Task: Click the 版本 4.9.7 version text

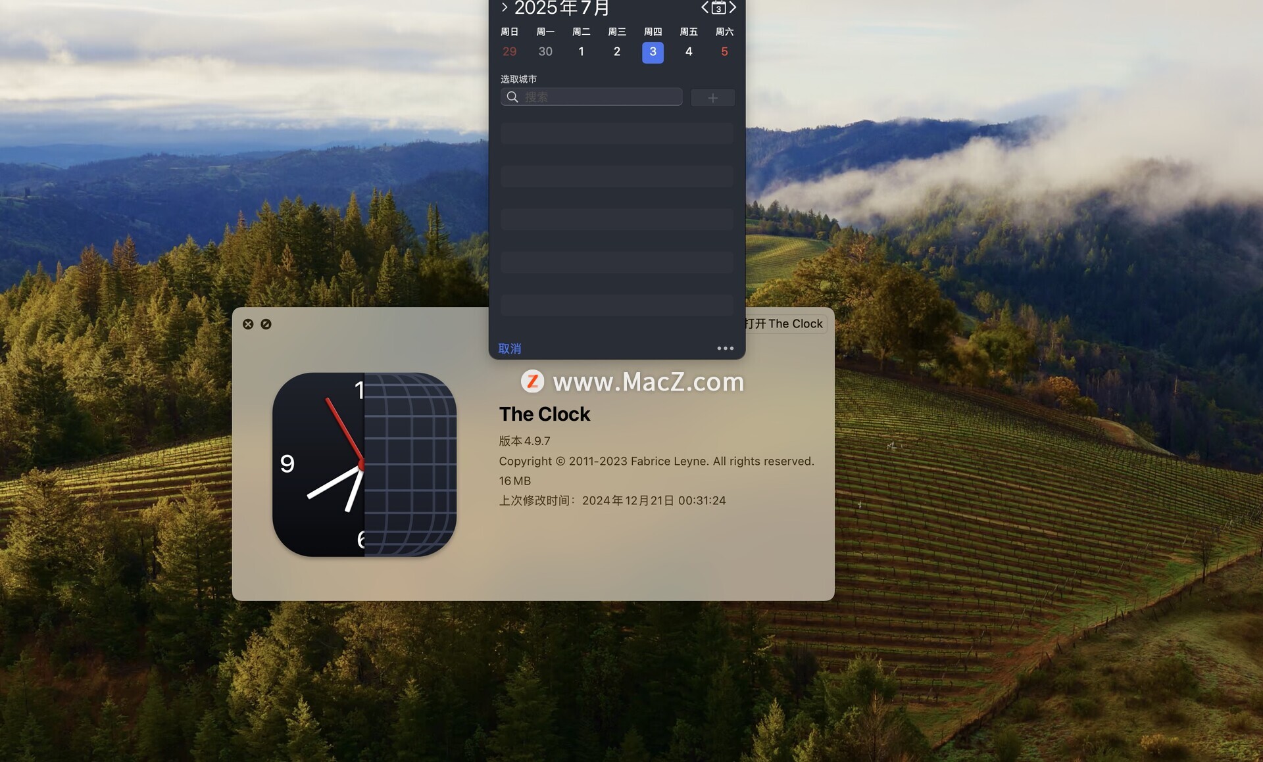Action: click(524, 441)
